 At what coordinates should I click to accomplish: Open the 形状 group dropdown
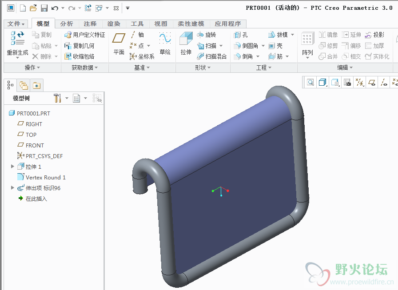(x=203, y=68)
